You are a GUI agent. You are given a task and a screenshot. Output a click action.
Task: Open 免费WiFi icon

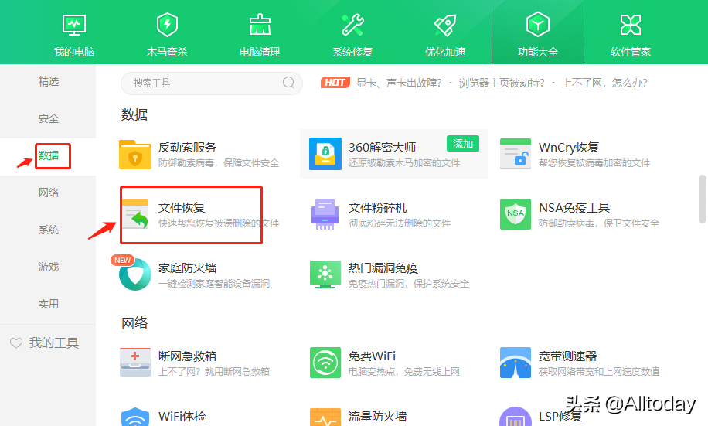pyautogui.click(x=325, y=363)
